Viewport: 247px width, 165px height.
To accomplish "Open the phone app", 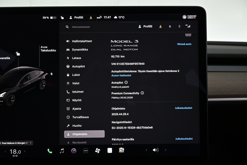I will [x=49, y=150].
